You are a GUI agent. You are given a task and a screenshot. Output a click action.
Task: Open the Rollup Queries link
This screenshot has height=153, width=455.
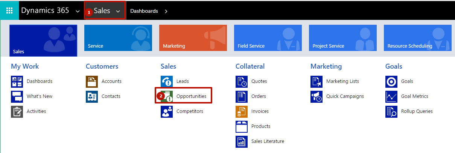[x=417, y=111]
